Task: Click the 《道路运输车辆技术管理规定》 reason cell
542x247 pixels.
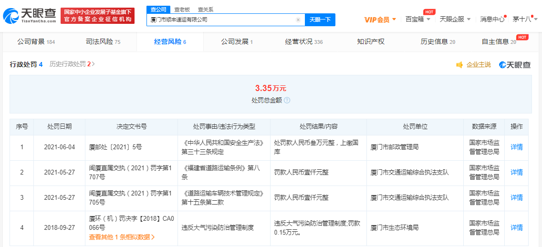Action: click(x=223, y=197)
